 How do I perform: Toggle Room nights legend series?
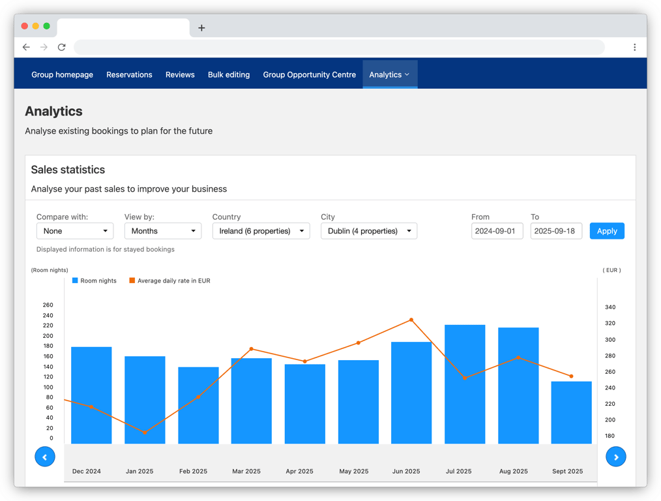95,281
